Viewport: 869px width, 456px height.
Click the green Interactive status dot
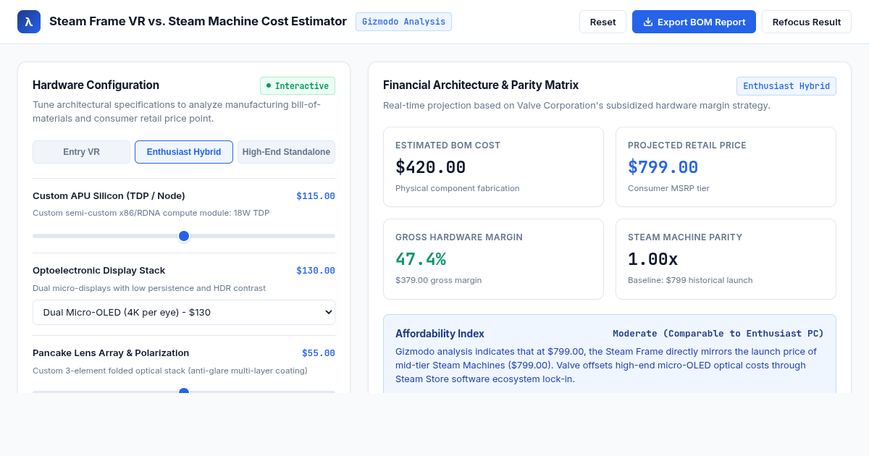(269, 85)
